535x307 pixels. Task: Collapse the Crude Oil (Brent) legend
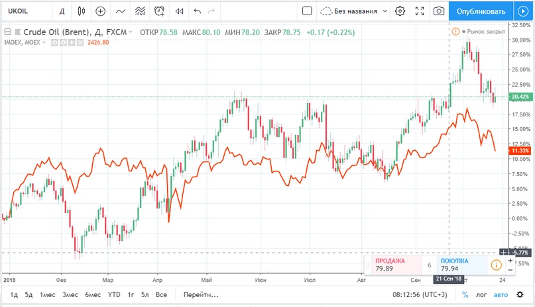[x=7, y=32]
